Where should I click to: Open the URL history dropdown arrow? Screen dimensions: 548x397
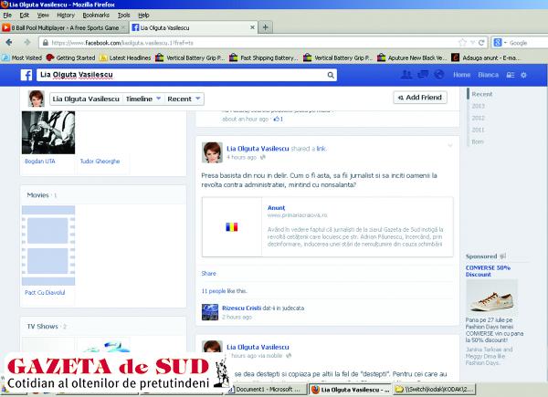coord(472,43)
